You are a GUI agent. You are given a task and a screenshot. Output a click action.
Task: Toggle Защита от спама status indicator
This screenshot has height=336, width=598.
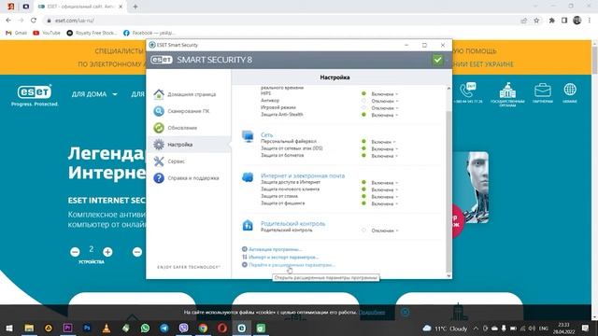(x=363, y=196)
